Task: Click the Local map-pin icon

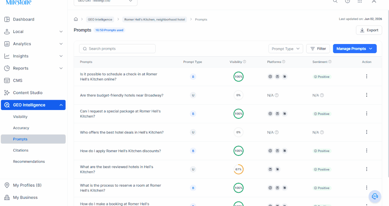Action: (x=7, y=31)
